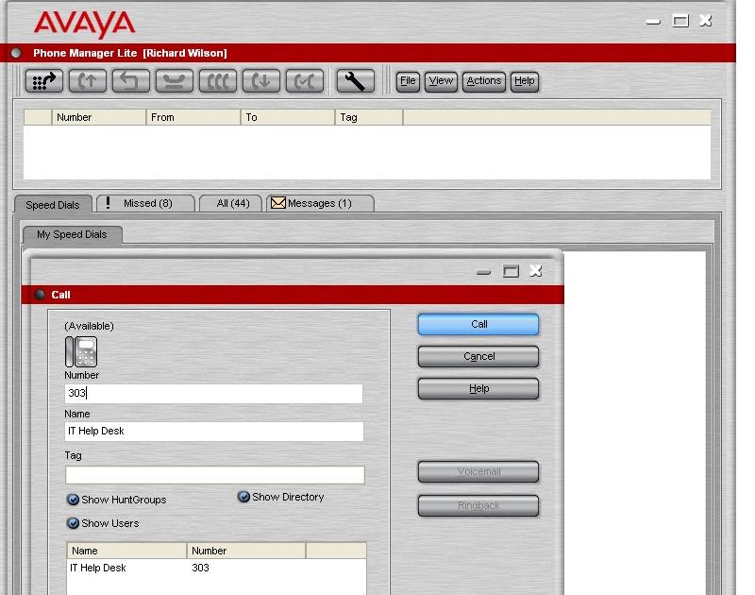Click the greyed Voicemail button
Viewport: 755px width, 595px height.
[x=478, y=471]
